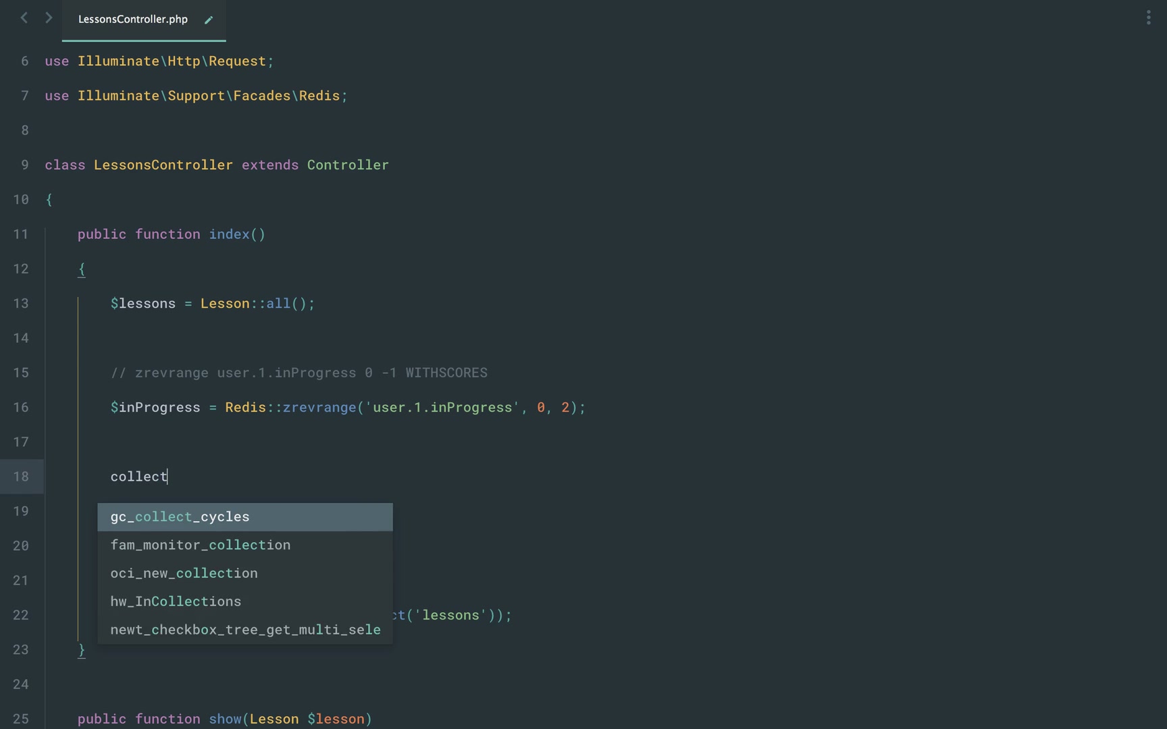This screenshot has height=729, width=1167.
Task: Pick newt_checkbox_tree_get_multi_sele suggestion
Action: (245, 630)
